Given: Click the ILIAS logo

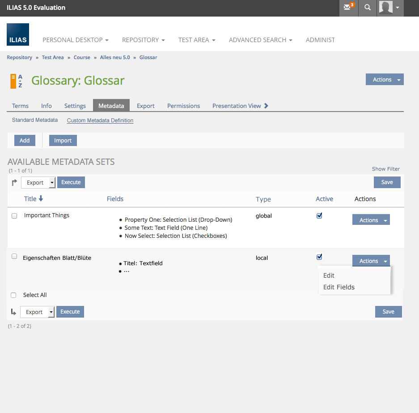Looking at the screenshot, I should pyautogui.click(x=18, y=34).
